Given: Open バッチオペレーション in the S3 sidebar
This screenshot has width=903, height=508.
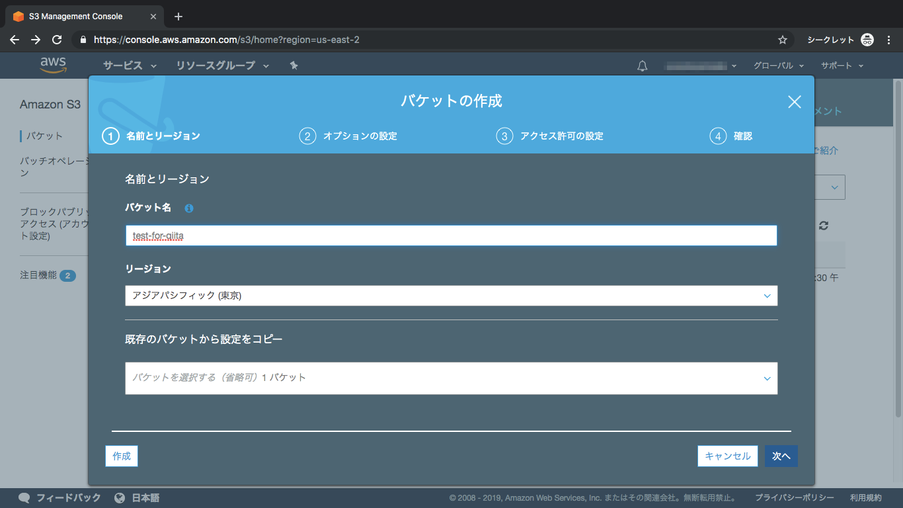Looking at the screenshot, I should click(x=54, y=167).
